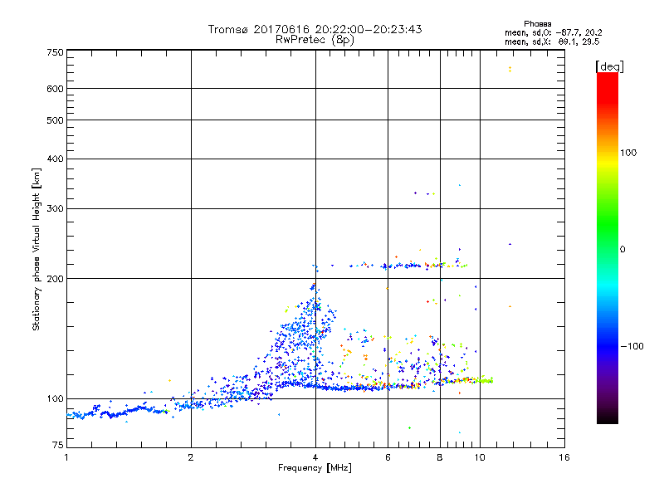664x498 pixels.
Task: Click the y-axis tick label '750'
Action: (x=55, y=52)
